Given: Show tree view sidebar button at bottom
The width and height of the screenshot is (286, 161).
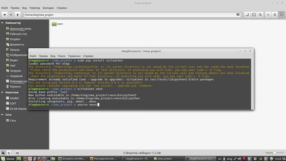Looking at the screenshot, I should point(9,153).
